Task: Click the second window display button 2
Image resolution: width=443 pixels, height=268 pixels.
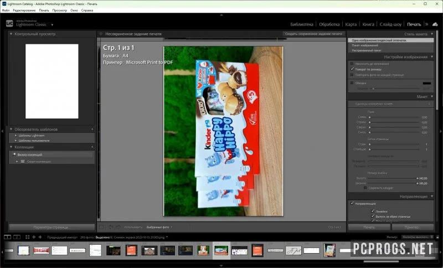Action: (17, 237)
